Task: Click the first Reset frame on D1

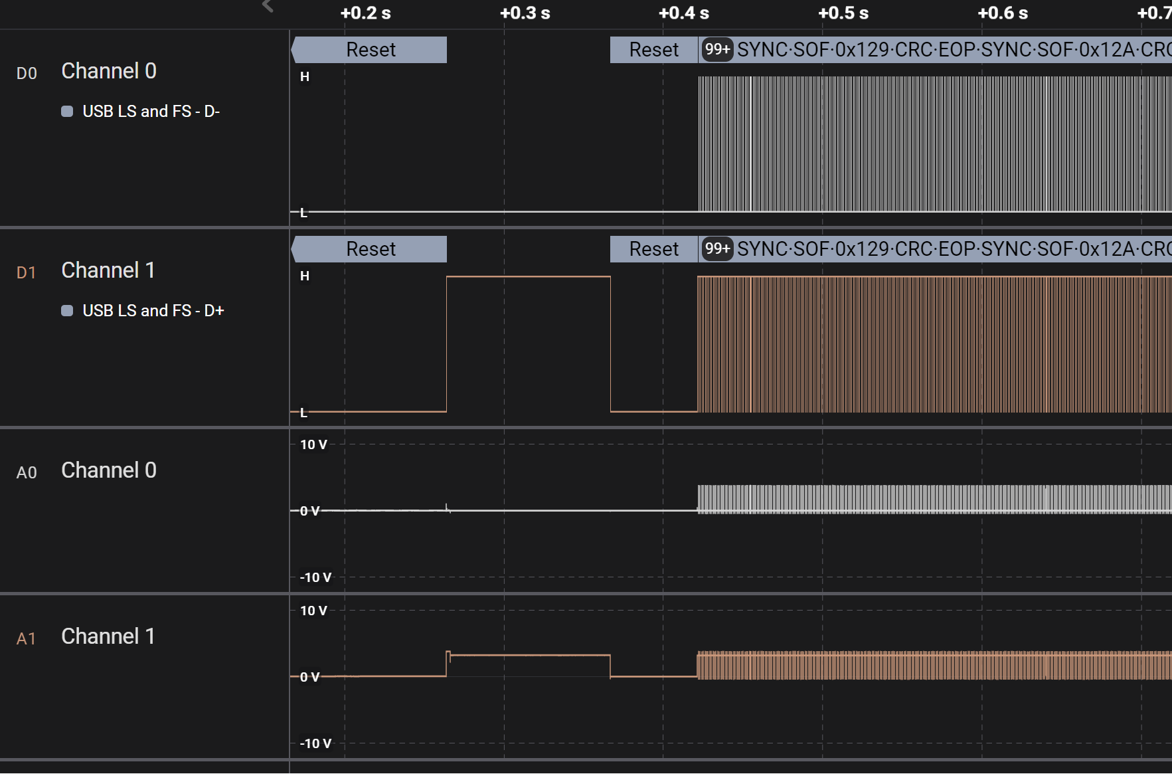Action: 370,249
